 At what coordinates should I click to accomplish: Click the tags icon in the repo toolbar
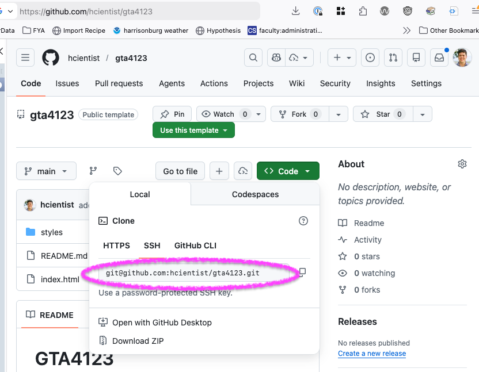point(117,171)
